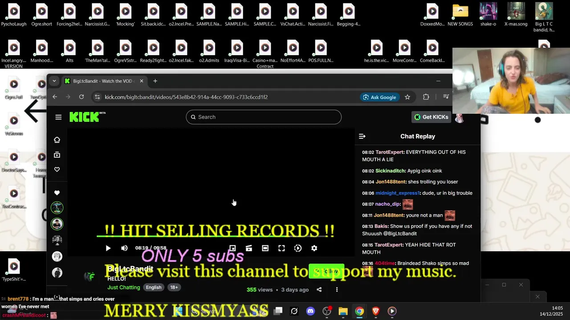Open the media player taskbar icon
This screenshot has height=320, width=570.
tap(392, 311)
